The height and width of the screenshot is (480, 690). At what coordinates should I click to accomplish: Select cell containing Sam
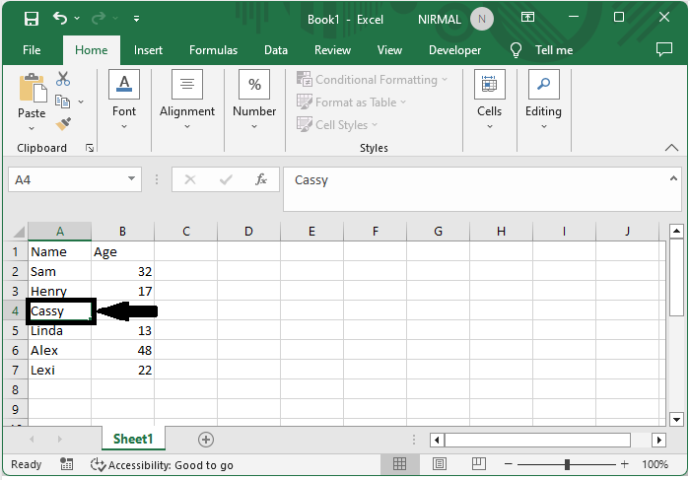60,271
